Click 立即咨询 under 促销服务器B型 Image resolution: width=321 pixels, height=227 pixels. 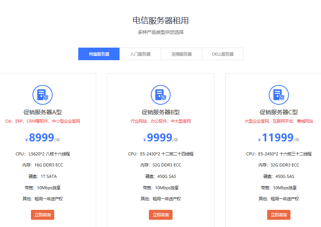tap(161, 215)
